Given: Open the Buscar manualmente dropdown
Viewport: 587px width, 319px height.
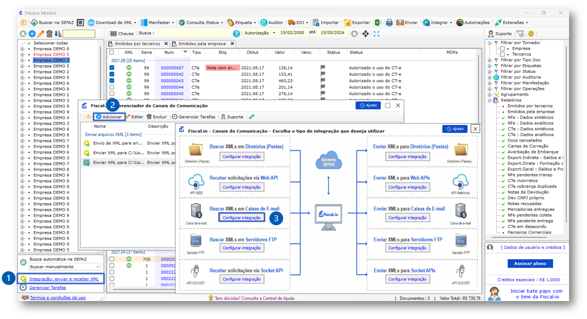Looking at the screenshot, I should (65, 267).
